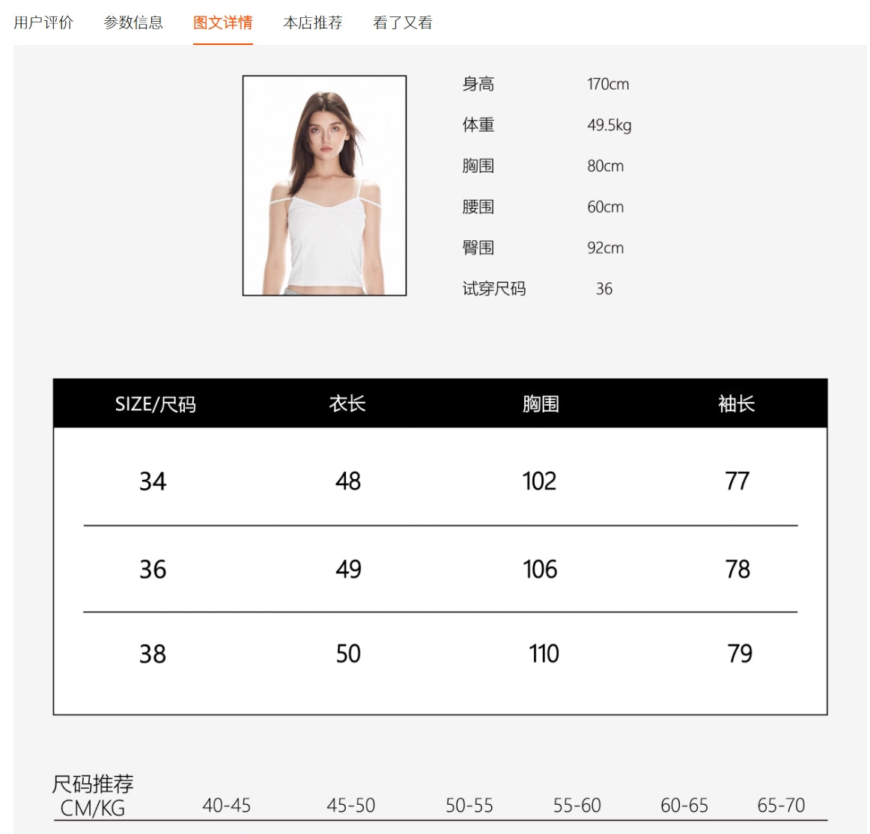
Task: Click the 40-45 weight range column
Action: pos(227,806)
